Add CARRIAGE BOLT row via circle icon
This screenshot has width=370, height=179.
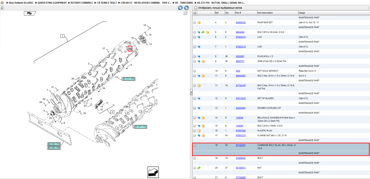point(195,145)
